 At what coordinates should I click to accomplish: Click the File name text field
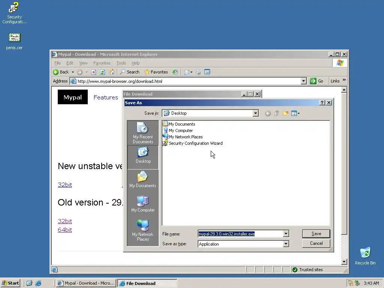pyautogui.click(x=240, y=234)
